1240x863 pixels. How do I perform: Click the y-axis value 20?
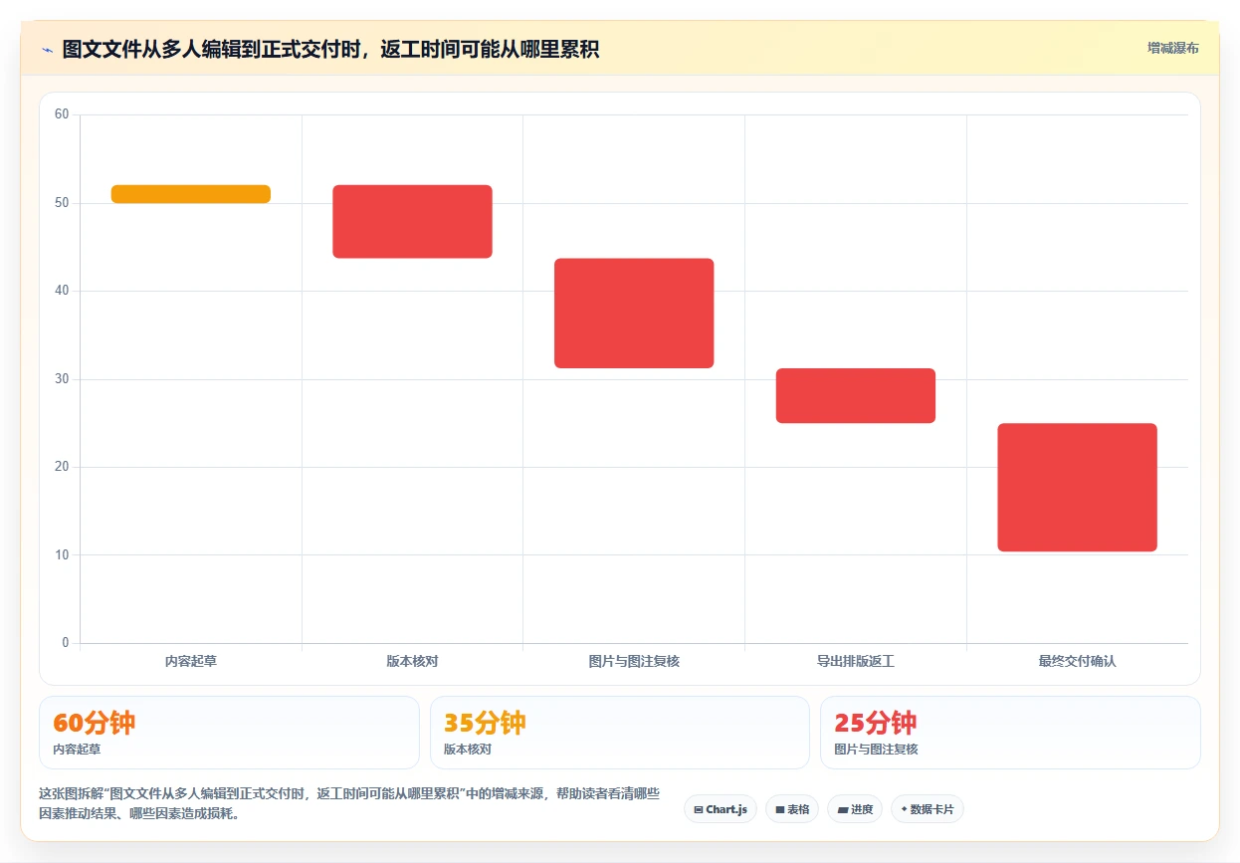pos(62,467)
